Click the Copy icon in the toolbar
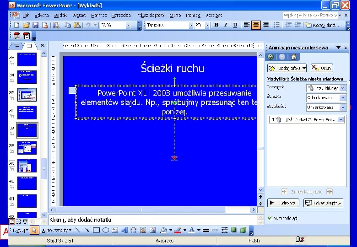The height and width of the screenshot is (247, 357). click(67, 25)
